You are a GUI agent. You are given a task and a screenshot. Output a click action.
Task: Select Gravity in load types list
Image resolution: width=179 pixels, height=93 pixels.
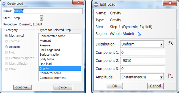coord(60,68)
